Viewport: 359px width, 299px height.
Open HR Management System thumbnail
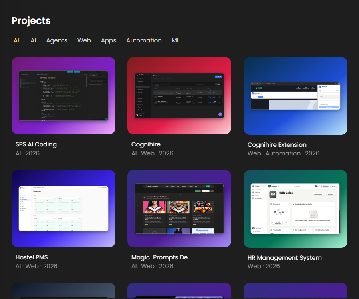[x=295, y=209]
